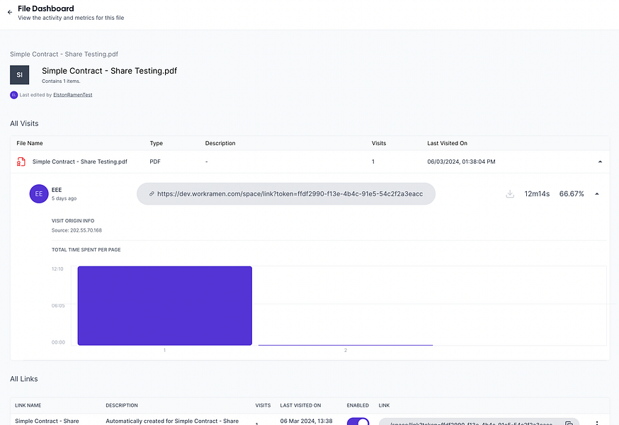The image size is (619, 425).
Task: Click the 'Type' column header
Action: pyautogui.click(x=157, y=143)
